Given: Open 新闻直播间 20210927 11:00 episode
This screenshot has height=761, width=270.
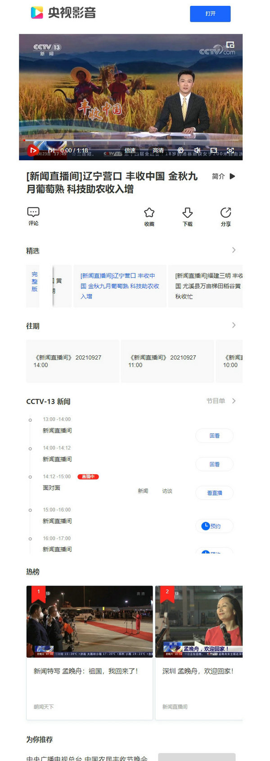Looking at the screenshot, I should [167, 361].
